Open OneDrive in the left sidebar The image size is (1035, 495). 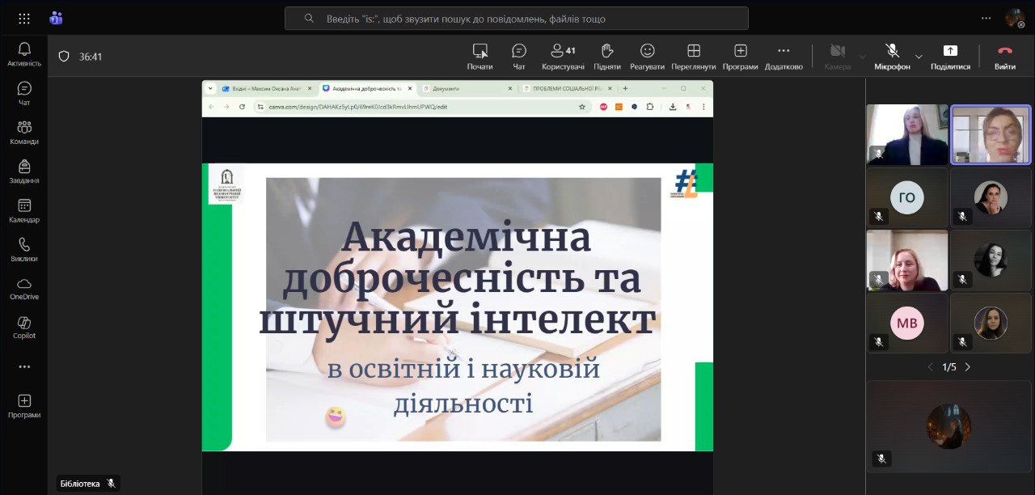point(24,288)
